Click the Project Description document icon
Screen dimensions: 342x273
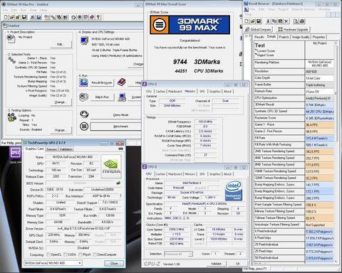click(x=11, y=38)
